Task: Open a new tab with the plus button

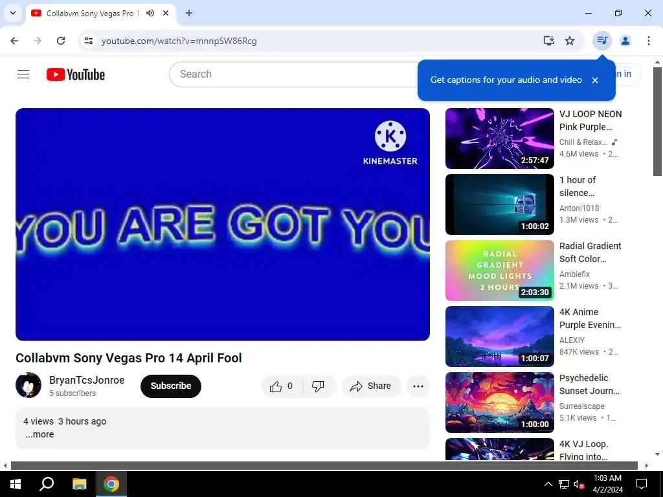Action: pos(189,13)
